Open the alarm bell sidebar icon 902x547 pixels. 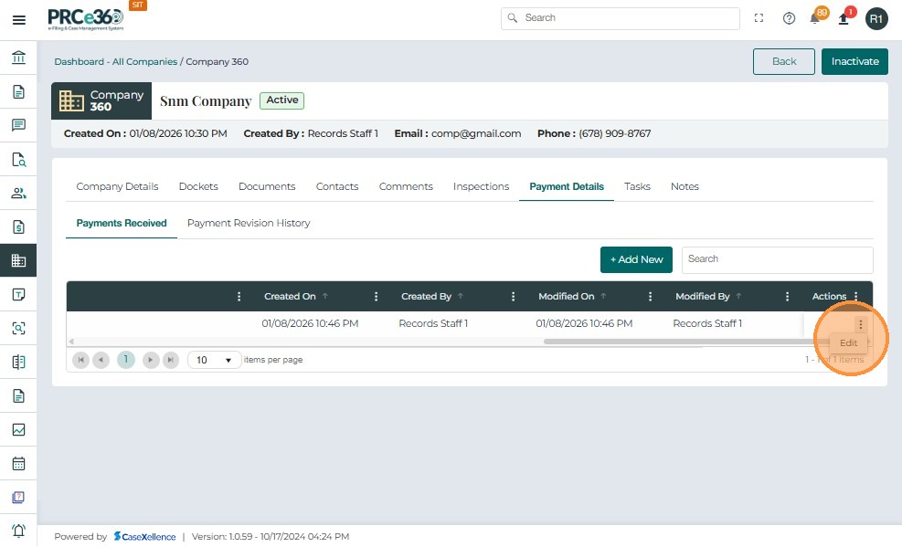18,531
